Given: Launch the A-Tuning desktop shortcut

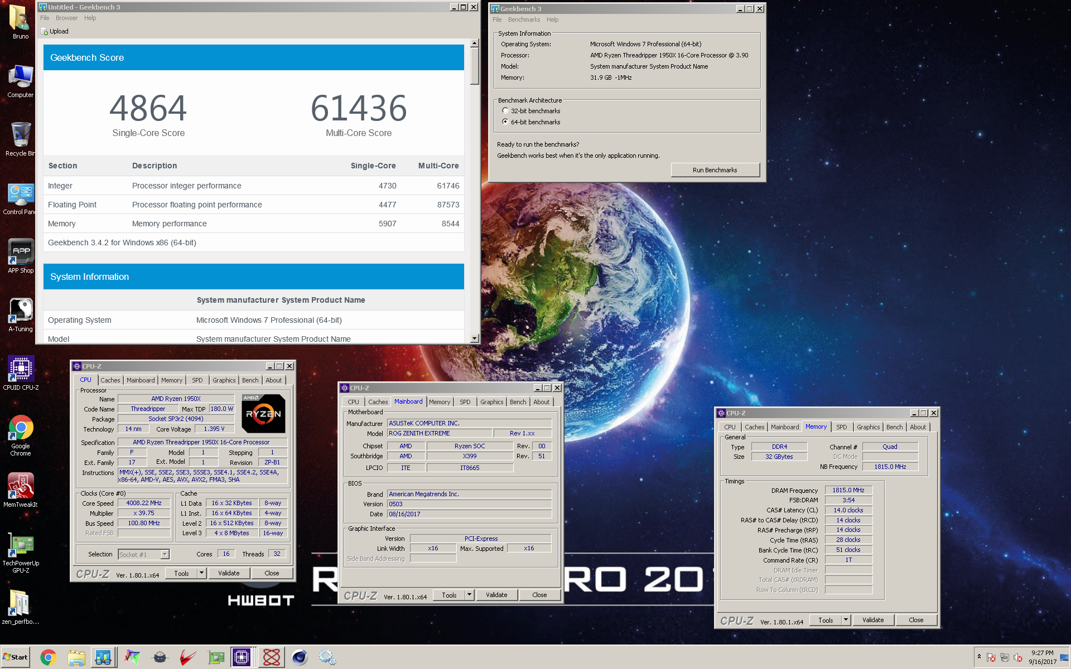Looking at the screenshot, I should pos(20,315).
